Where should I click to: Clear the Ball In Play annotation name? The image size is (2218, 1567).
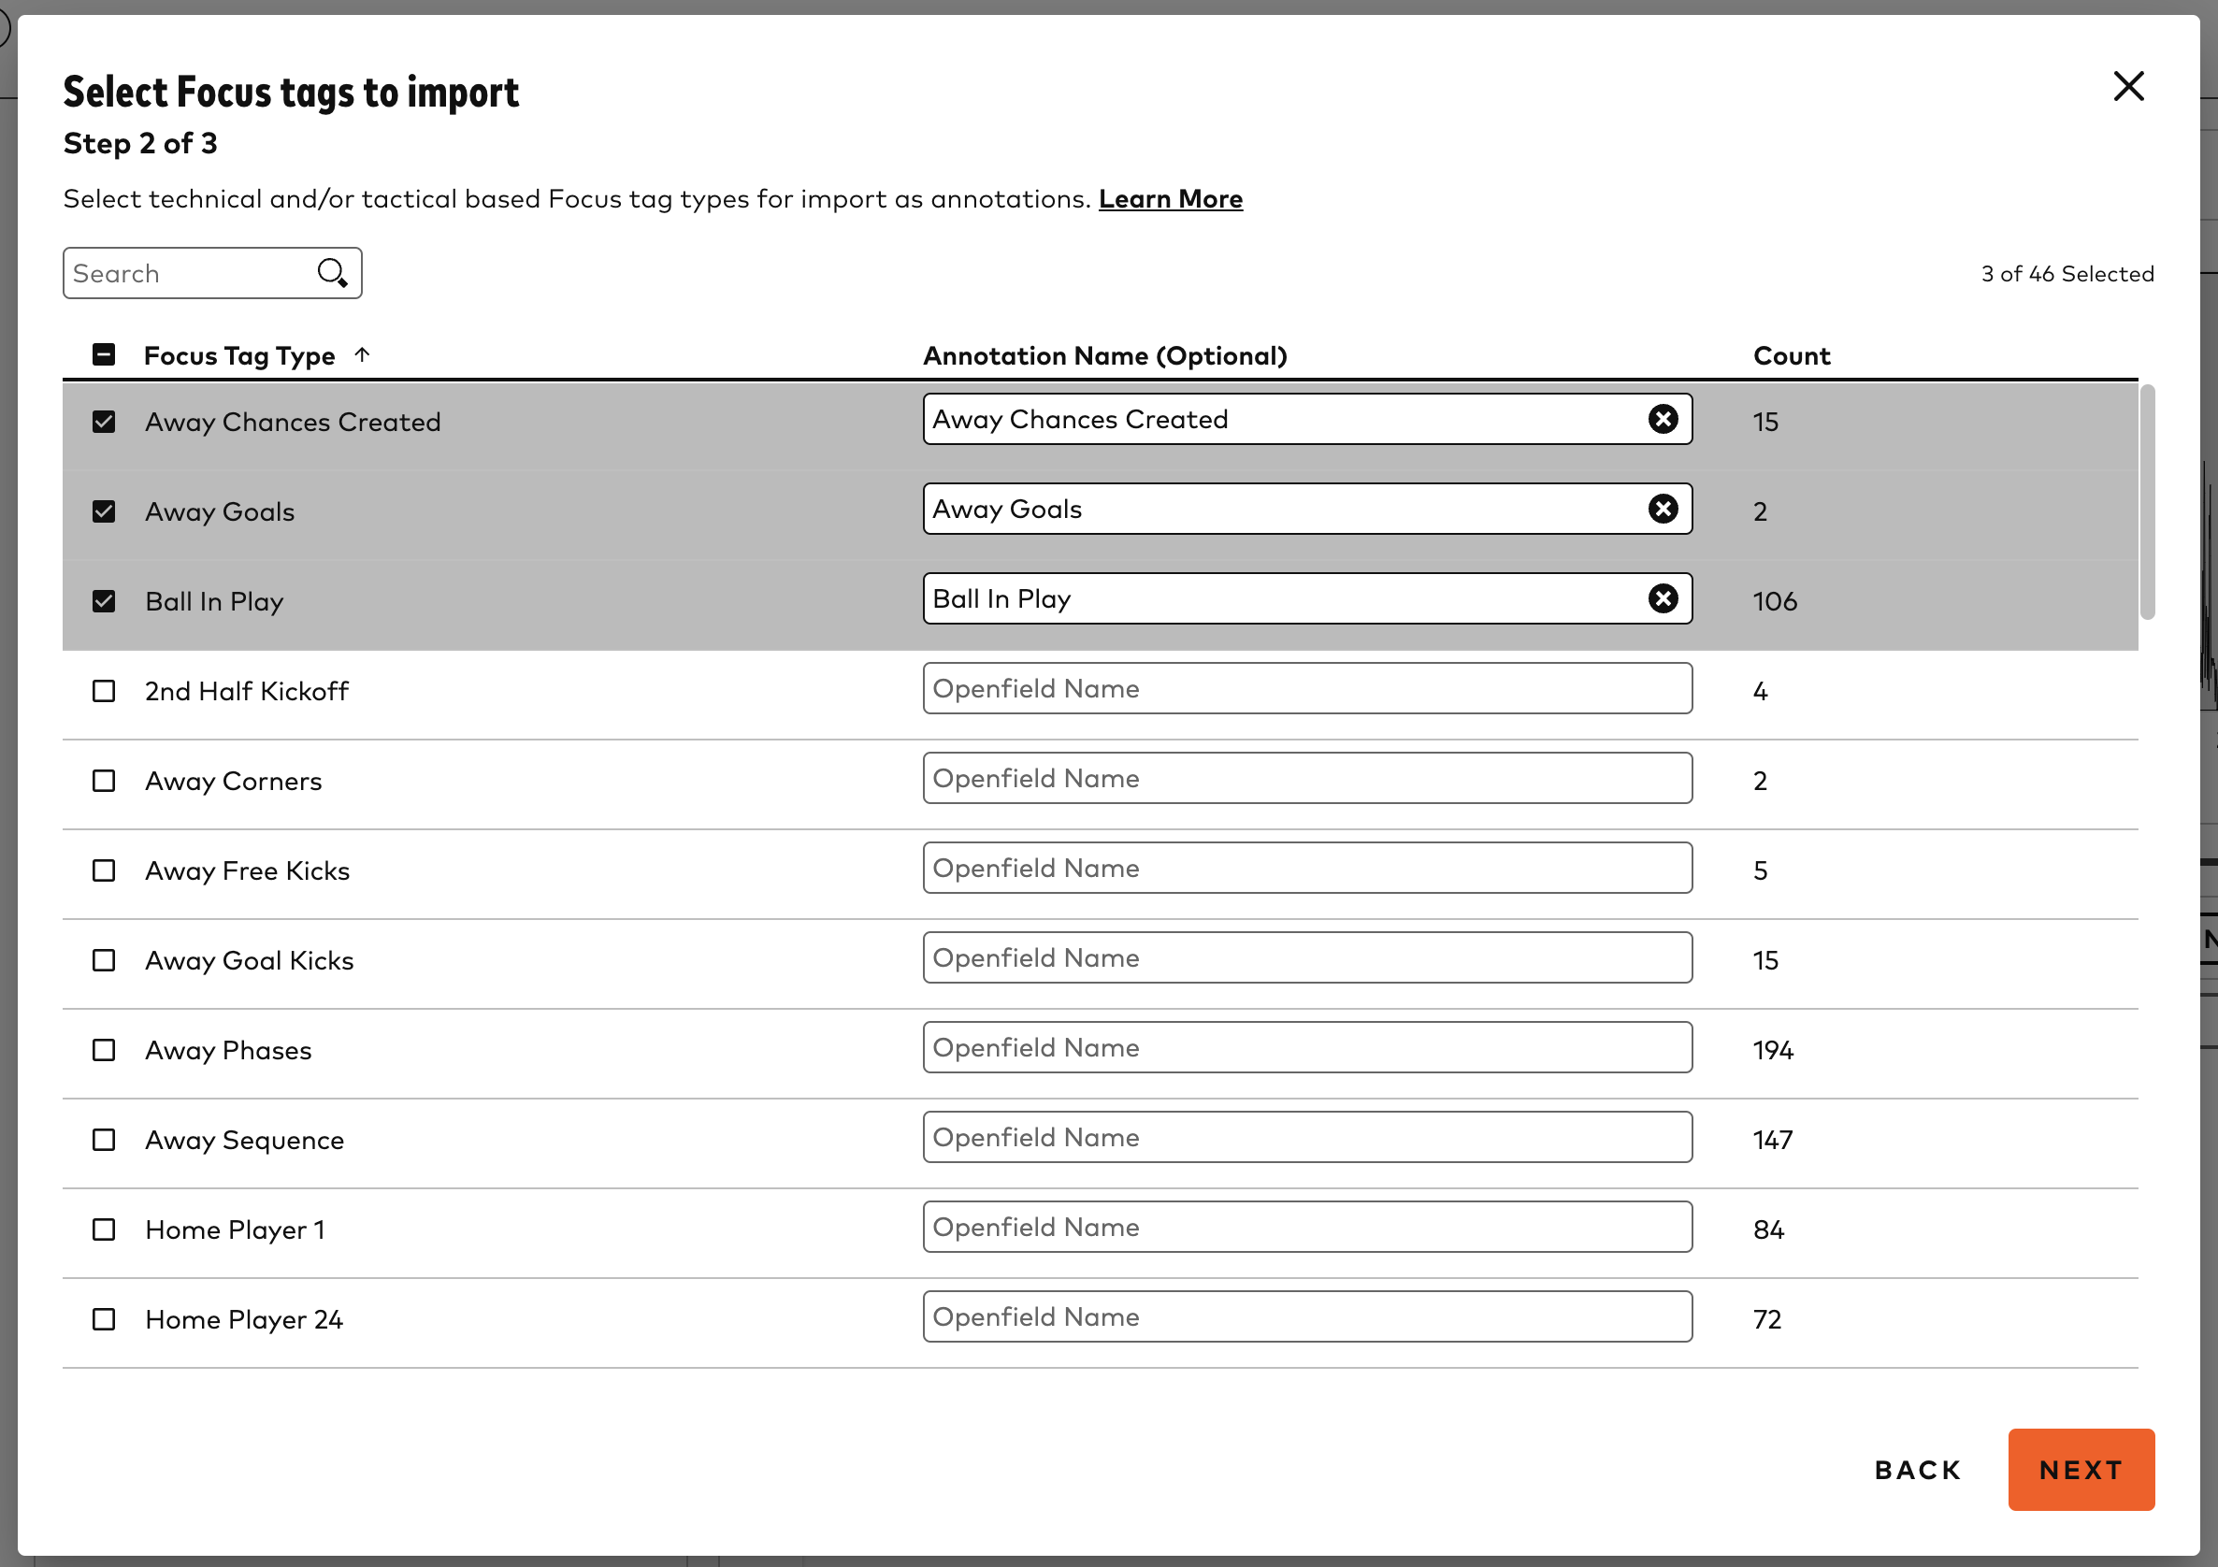click(x=1663, y=599)
